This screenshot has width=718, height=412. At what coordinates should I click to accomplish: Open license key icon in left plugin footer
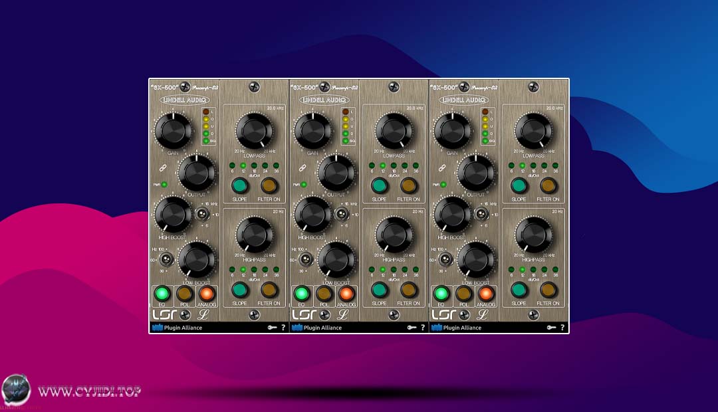pos(272,328)
